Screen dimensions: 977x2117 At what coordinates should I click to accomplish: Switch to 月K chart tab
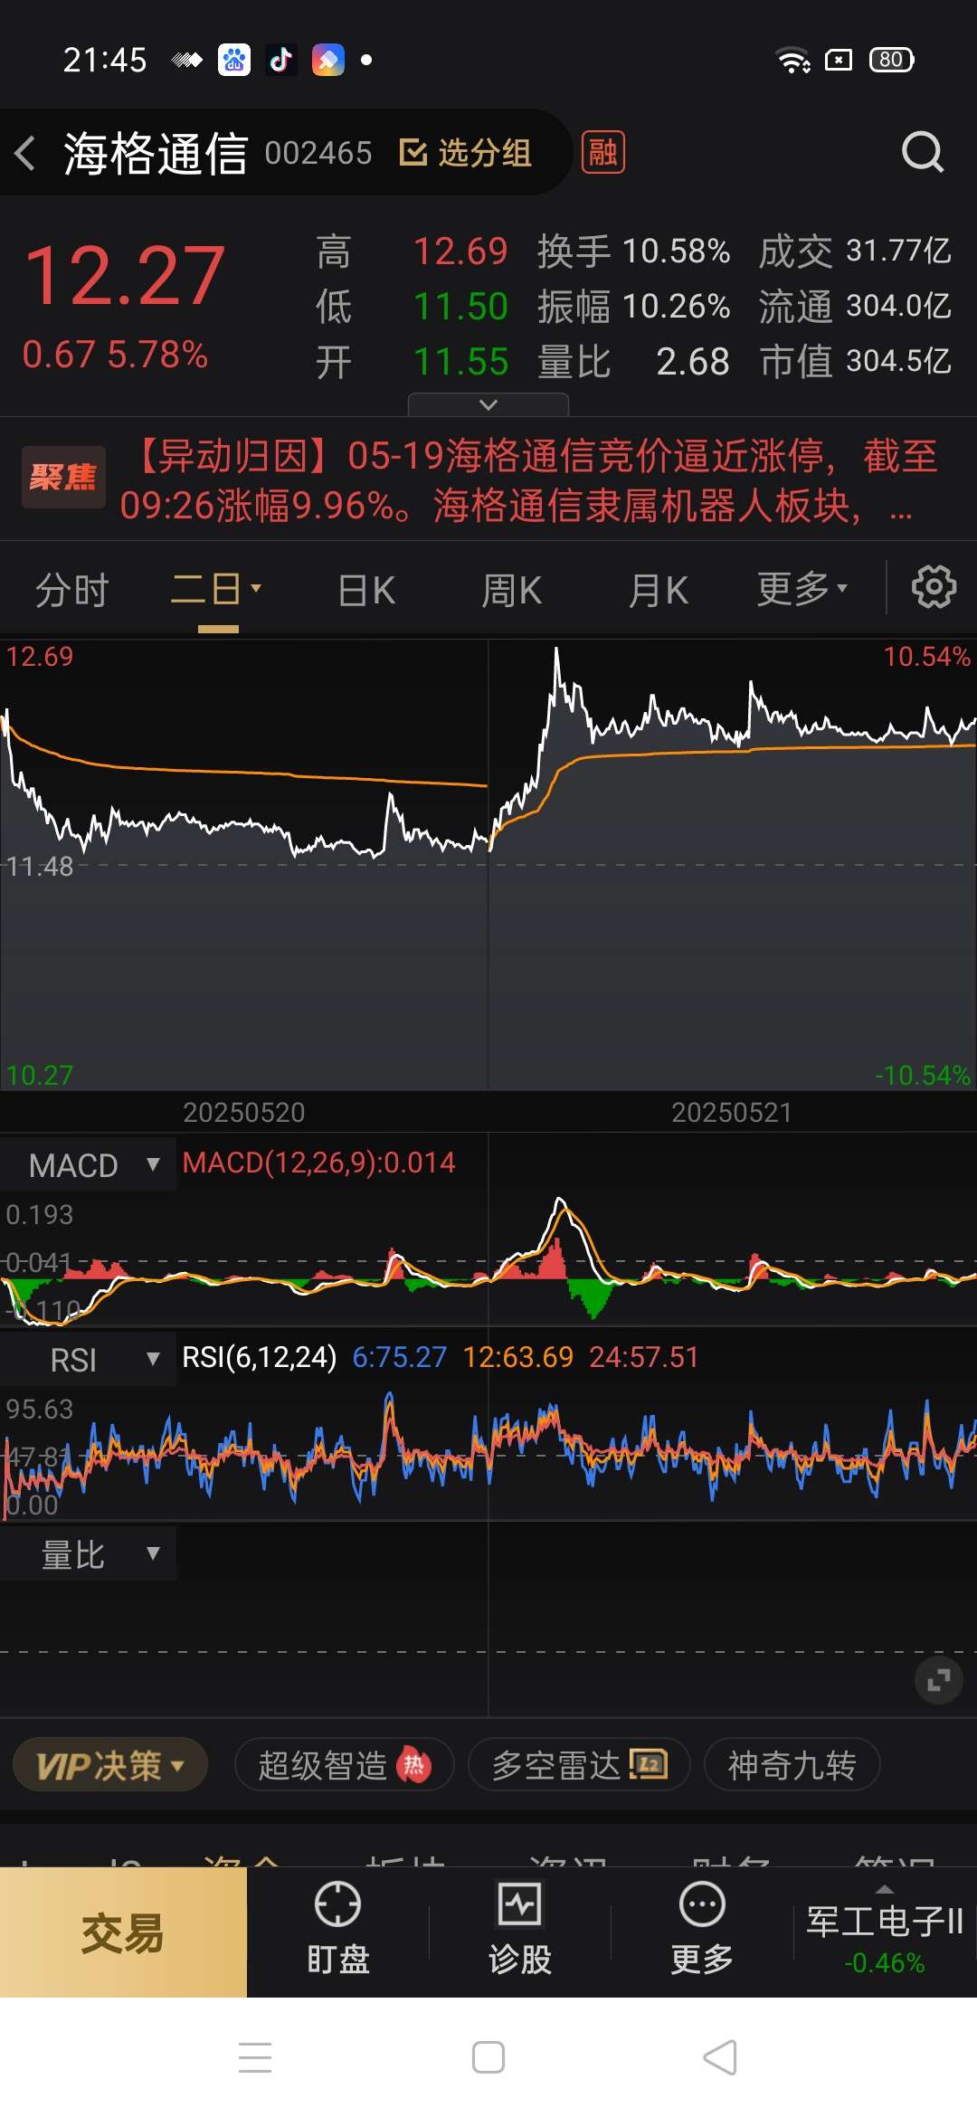click(x=658, y=591)
